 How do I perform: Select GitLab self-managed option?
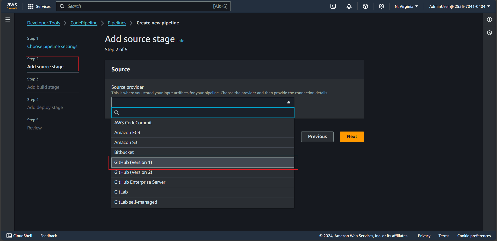click(x=203, y=202)
